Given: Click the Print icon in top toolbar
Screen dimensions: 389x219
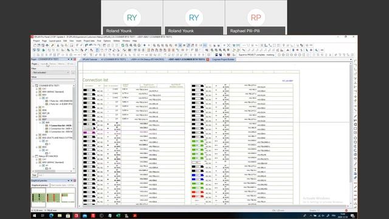Looking at the screenshot, I should (47, 46).
